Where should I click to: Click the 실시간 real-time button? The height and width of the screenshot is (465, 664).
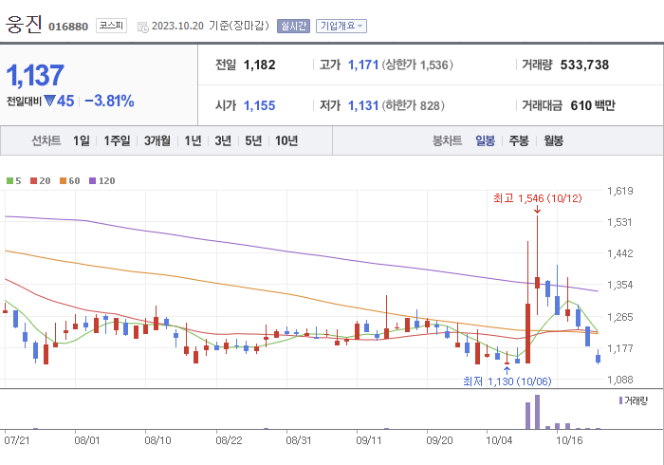[293, 26]
